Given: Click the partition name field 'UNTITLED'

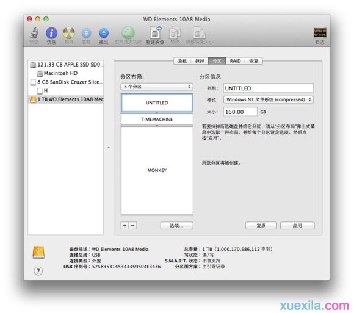Looking at the screenshot, I should [x=269, y=88].
